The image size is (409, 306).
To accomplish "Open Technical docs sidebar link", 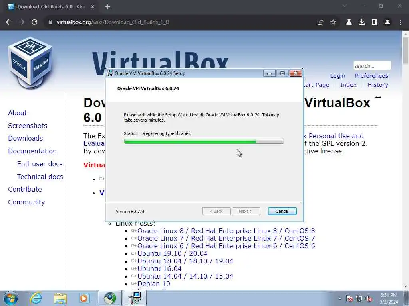I will pos(40,177).
